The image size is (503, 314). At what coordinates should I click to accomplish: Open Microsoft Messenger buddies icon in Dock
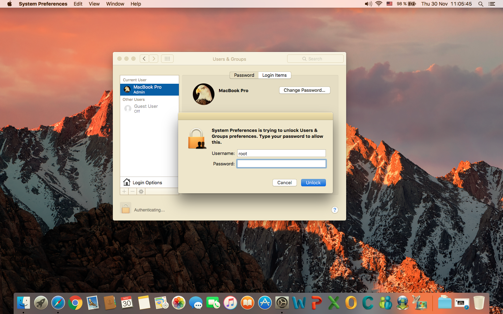pyautogui.click(x=386, y=302)
